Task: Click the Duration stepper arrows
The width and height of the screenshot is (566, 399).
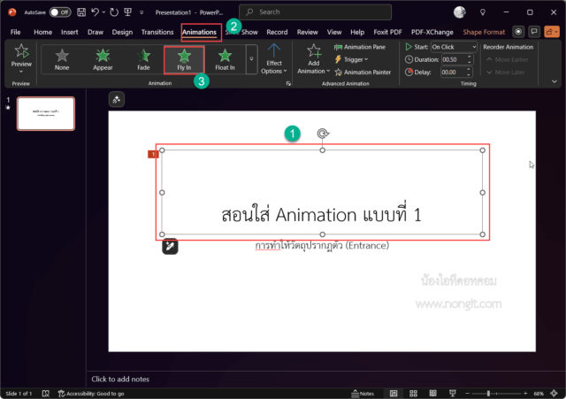Action: click(470, 59)
